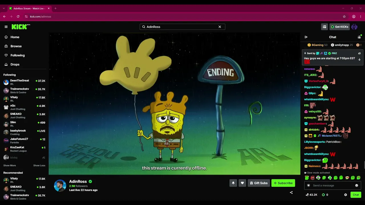Open the chat viewers list icon
Viewport: 365px width, 205px height.
click(x=359, y=37)
